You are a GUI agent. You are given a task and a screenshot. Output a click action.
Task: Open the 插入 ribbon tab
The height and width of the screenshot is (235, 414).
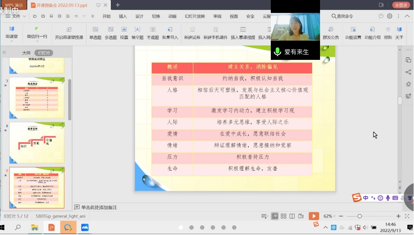pos(123,16)
